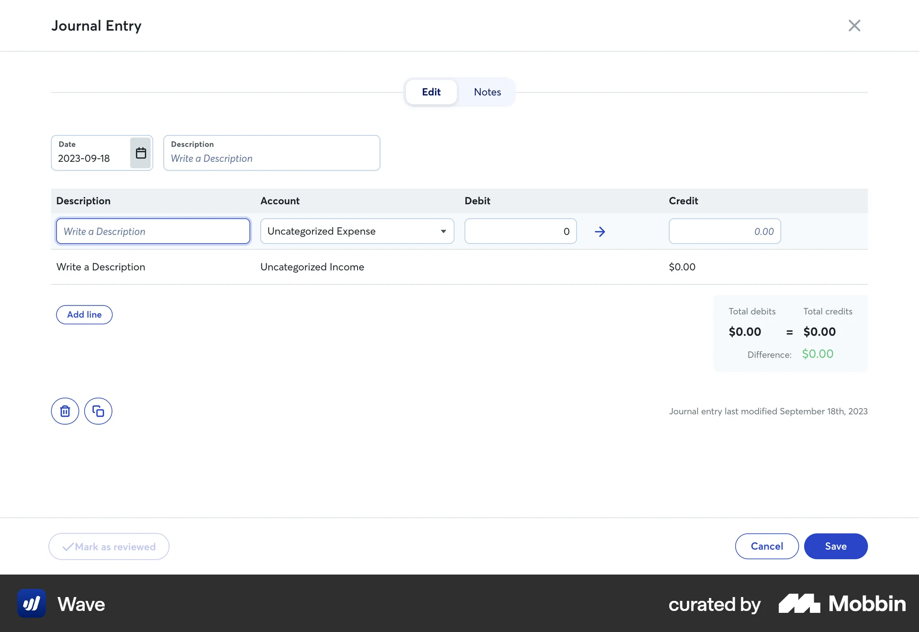Click the Credit field showing 0.00

point(724,231)
